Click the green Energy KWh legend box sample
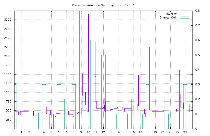Image resolution: width=210 pixels, height=136 pixels. pyautogui.click(x=184, y=17)
